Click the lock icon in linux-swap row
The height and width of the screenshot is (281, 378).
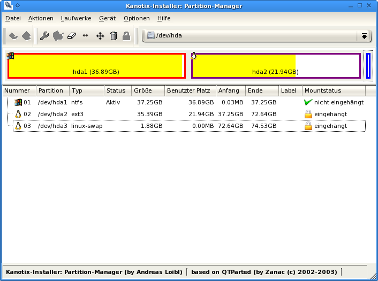tap(308, 126)
